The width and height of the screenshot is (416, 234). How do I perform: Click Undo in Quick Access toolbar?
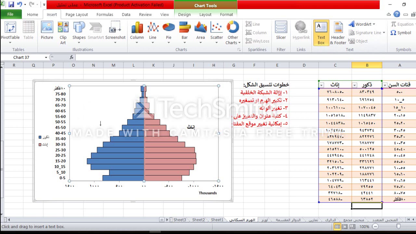pyautogui.click(x=20, y=5)
